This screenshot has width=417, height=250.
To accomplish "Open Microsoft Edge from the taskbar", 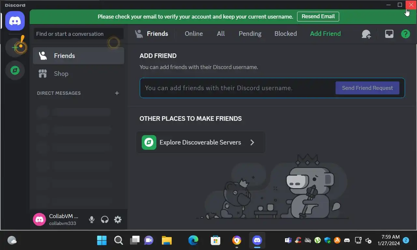I will tap(193, 241).
